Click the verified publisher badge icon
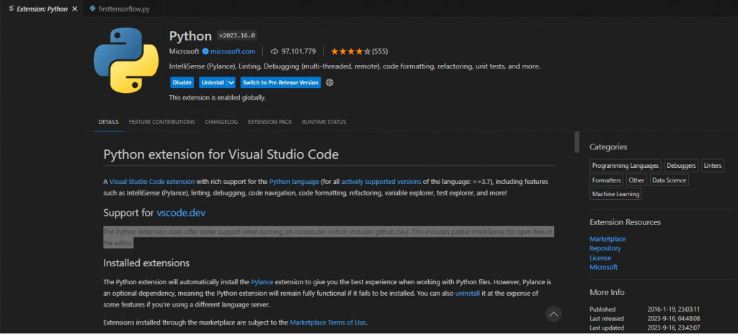 point(205,51)
